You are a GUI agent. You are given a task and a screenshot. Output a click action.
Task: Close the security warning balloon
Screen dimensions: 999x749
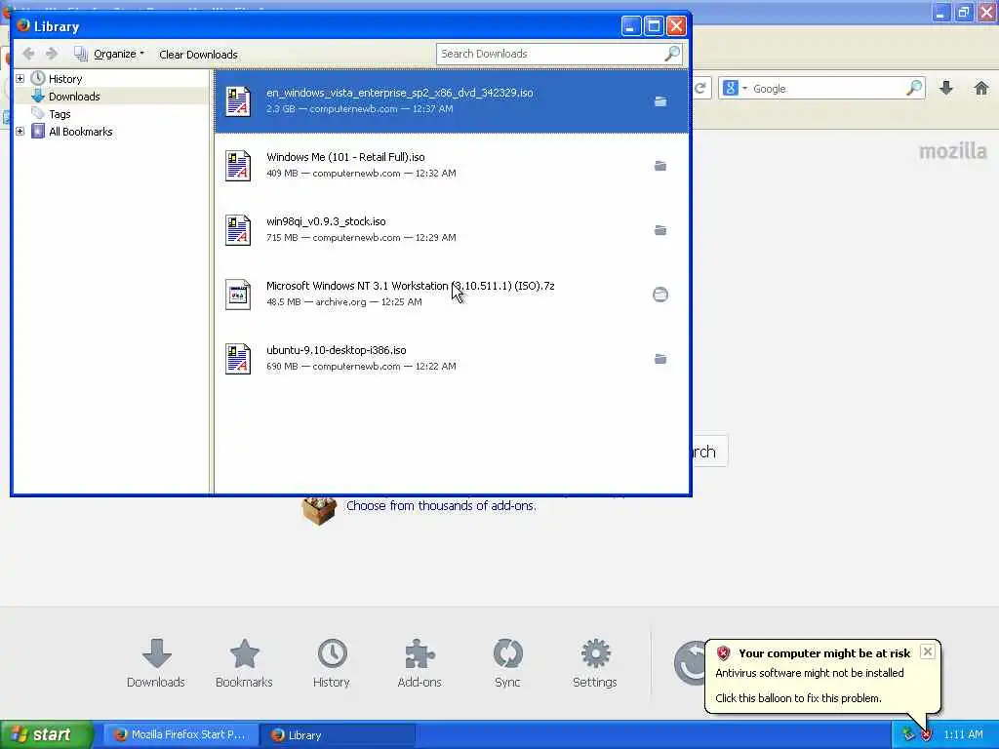(x=928, y=651)
